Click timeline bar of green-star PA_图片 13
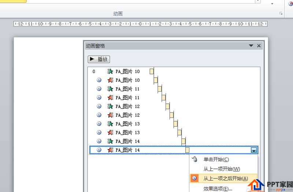This screenshot has height=192, width=293. click(x=175, y=123)
